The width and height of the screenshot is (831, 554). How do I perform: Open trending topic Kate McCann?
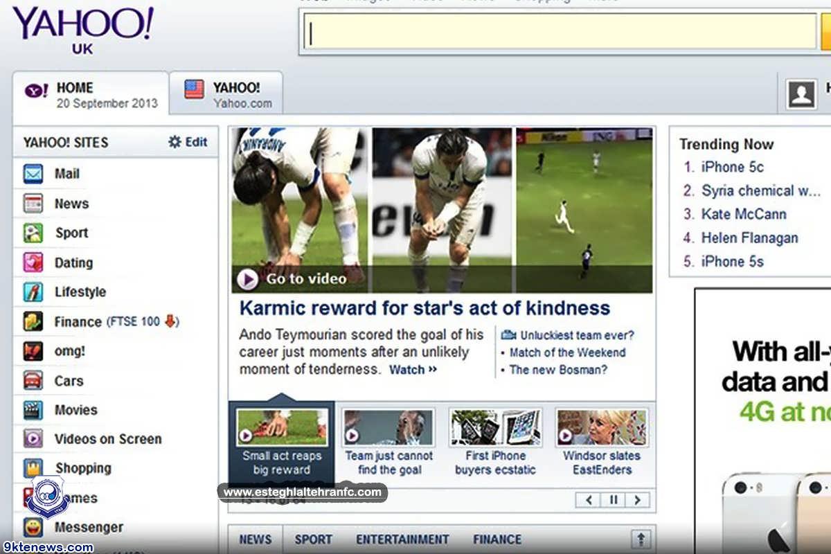pyautogui.click(x=744, y=214)
